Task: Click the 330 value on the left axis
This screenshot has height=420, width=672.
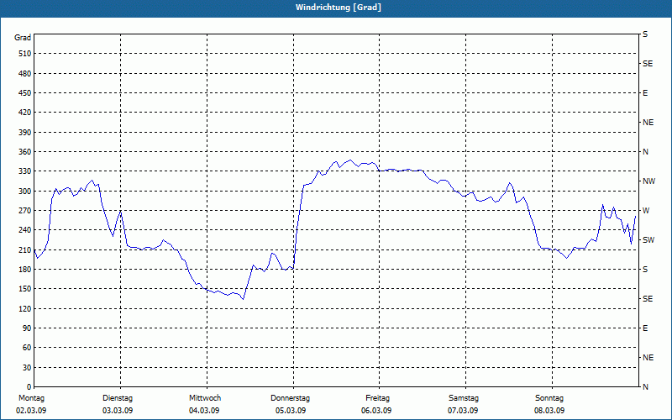Action: tap(25, 171)
